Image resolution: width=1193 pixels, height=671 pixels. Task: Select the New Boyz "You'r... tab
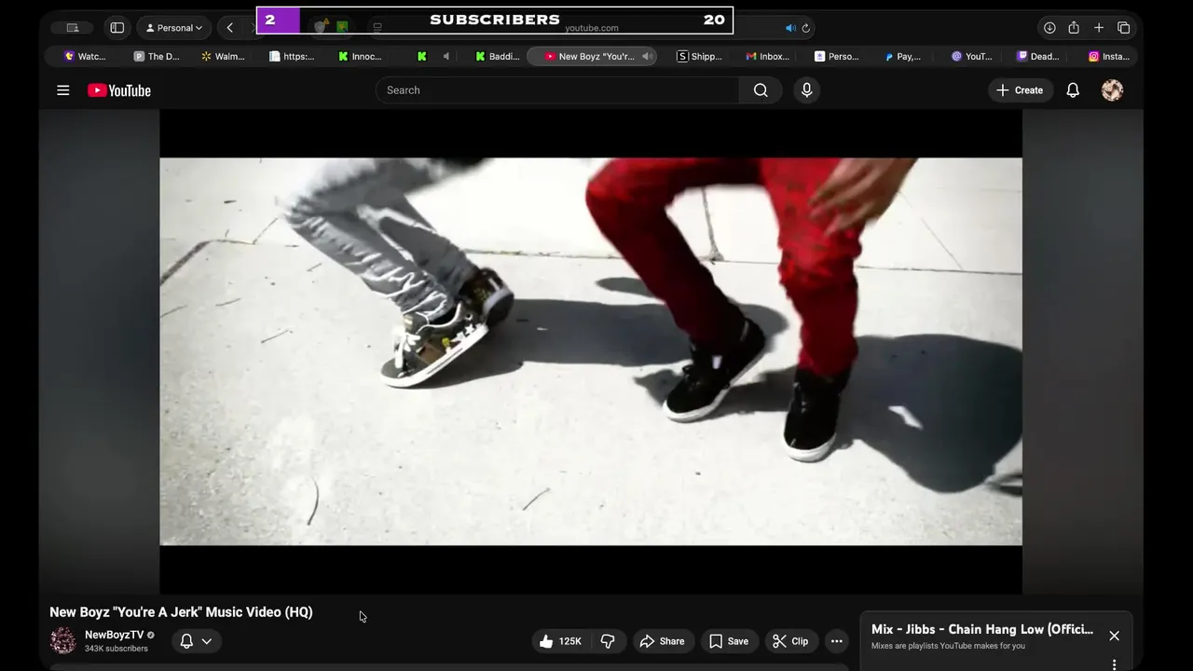pyautogui.click(x=591, y=57)
